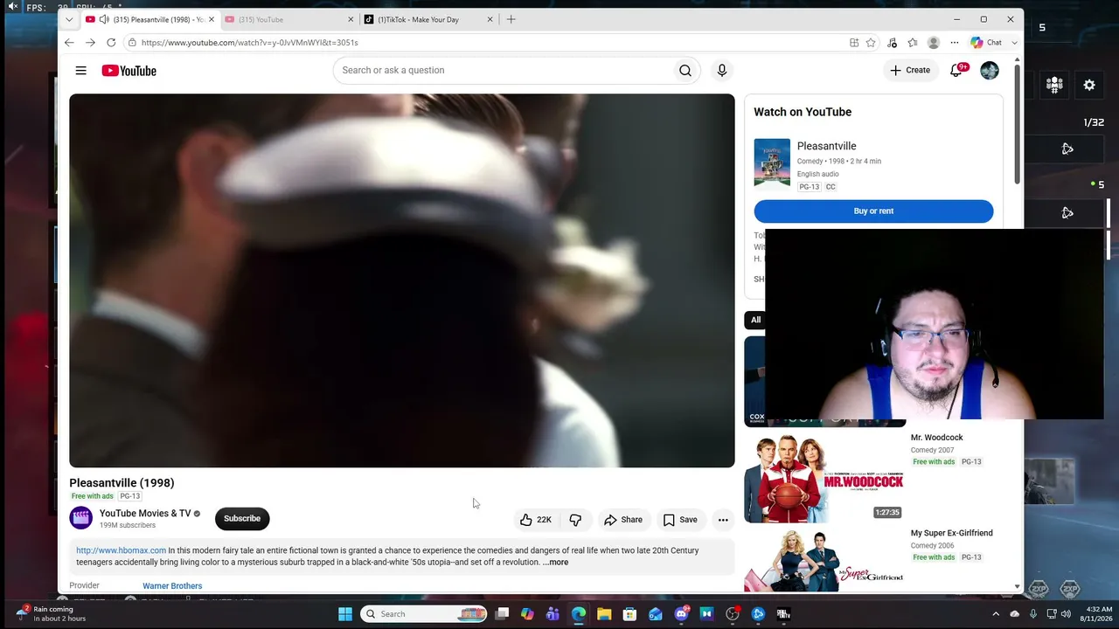This screenshot has width=1119, height=629.
Task: Open the browser profile icon
Action: click(934, 42)
